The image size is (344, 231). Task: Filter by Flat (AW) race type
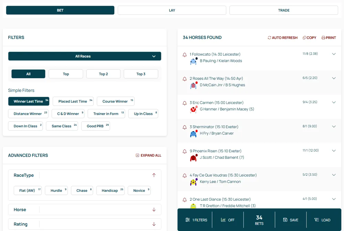28,190
